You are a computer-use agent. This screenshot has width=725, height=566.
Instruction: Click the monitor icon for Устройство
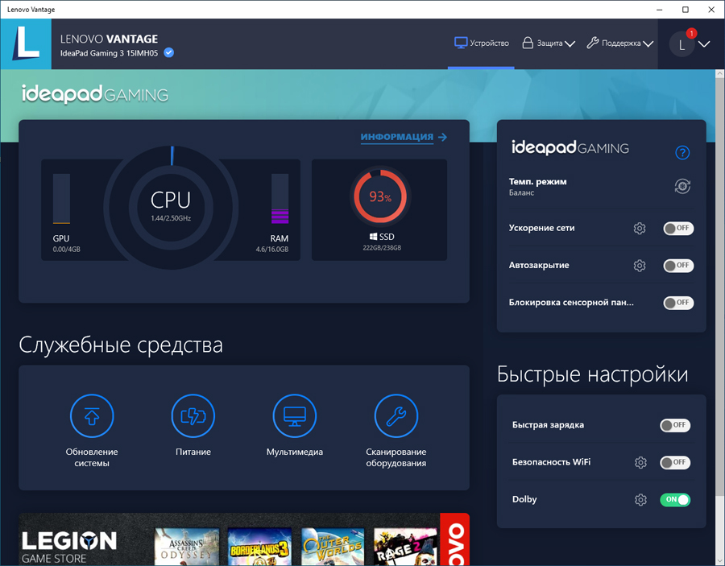coord(461,43)
